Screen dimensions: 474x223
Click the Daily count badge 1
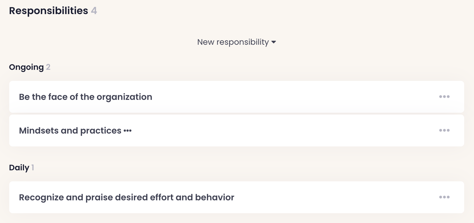(x=33, y=168)
